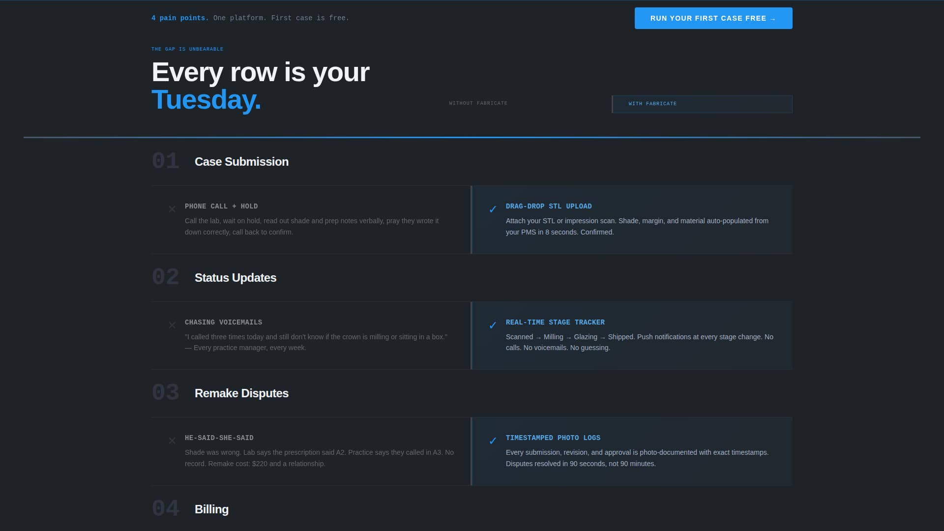Click the 'Real-Time Stage Tracker' title

coord(555,323)
